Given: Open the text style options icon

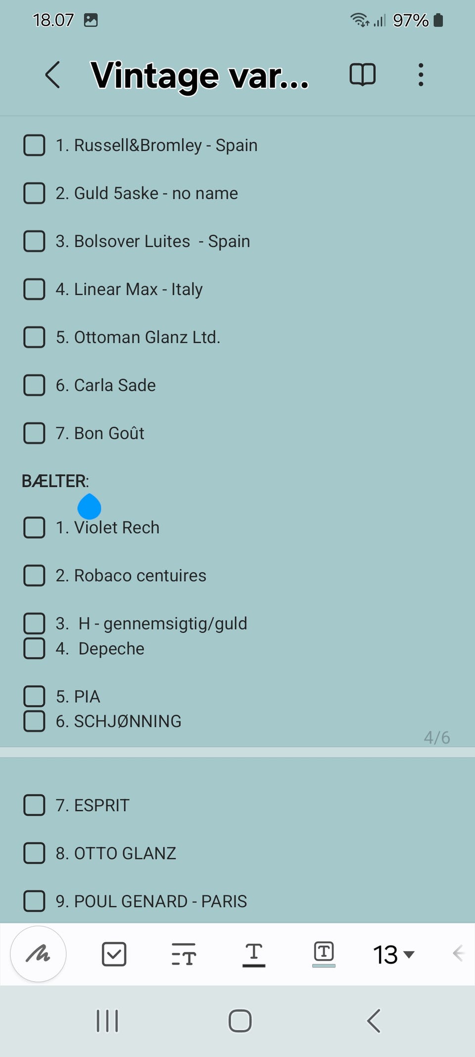Looking at the screenshot, I should pyautogui.click(x=184, y=953).
